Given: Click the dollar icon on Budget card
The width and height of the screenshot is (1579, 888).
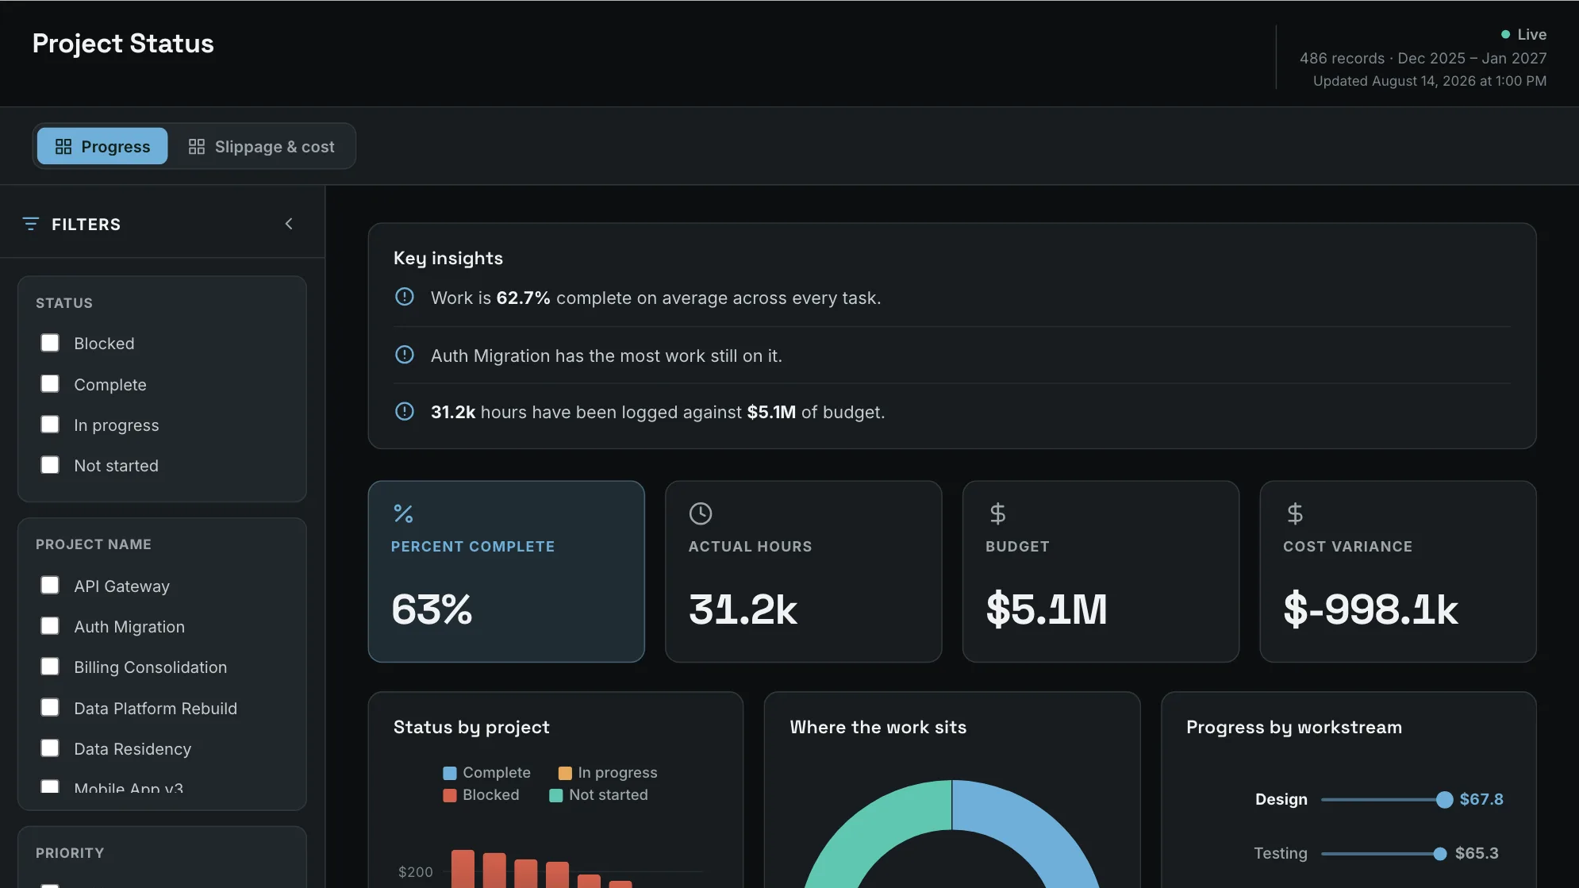Looking at the screenshot, I should 997,513.
